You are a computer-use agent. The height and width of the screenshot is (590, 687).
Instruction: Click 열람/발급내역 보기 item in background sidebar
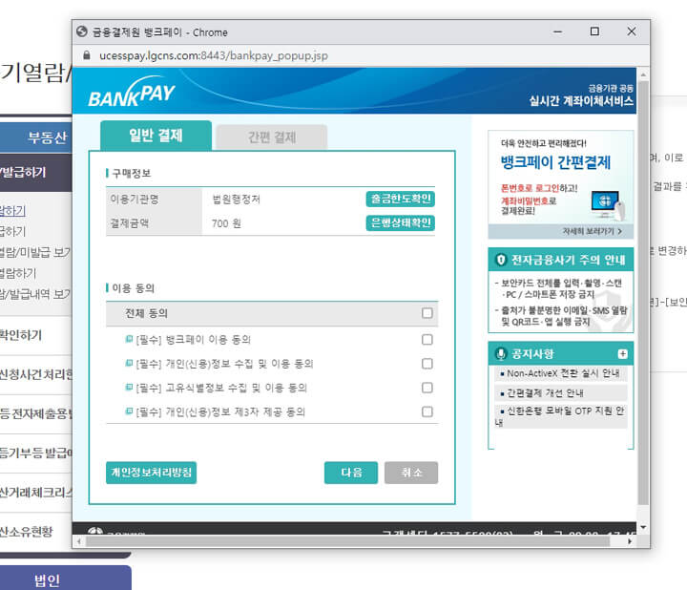tap(35, 294)
